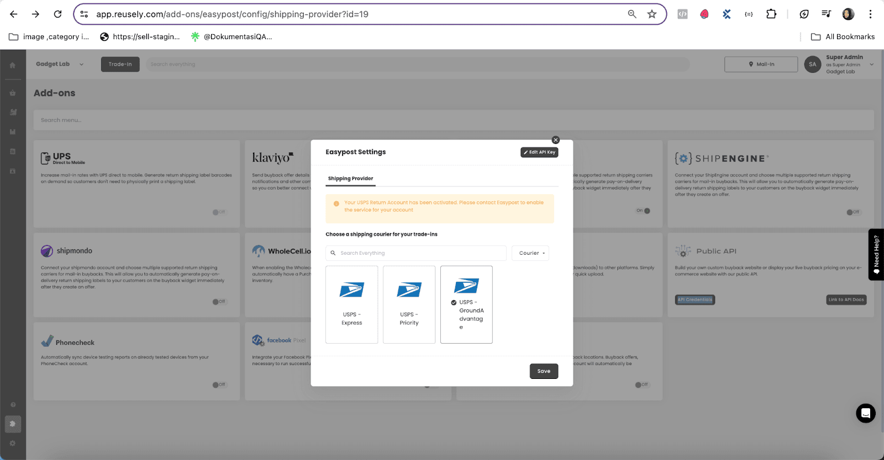This screenshot has height=460, width=884.
Task: Open the red strawberry extension
Action: pyautogui.click(x=704, y=14)
